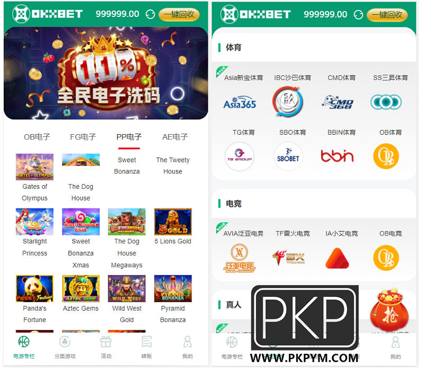Open the SABA sports circular logo
Image resolution: width=424 pixels, height=368 pixels.
[288, 101]
